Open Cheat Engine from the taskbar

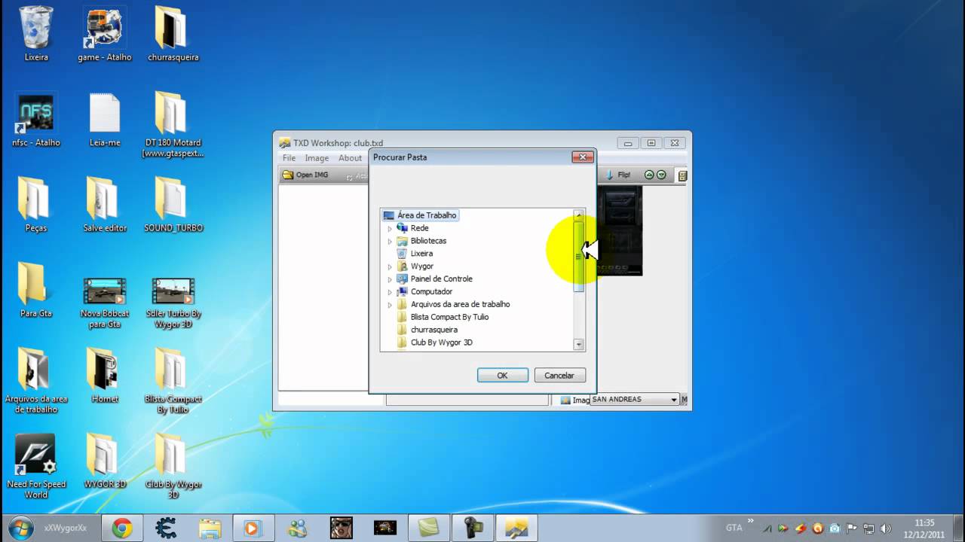click(166, 528)
